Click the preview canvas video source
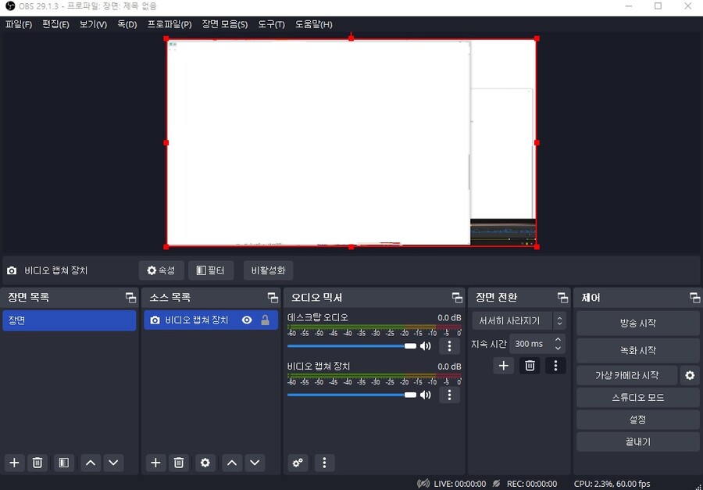 tap(351, 143)
